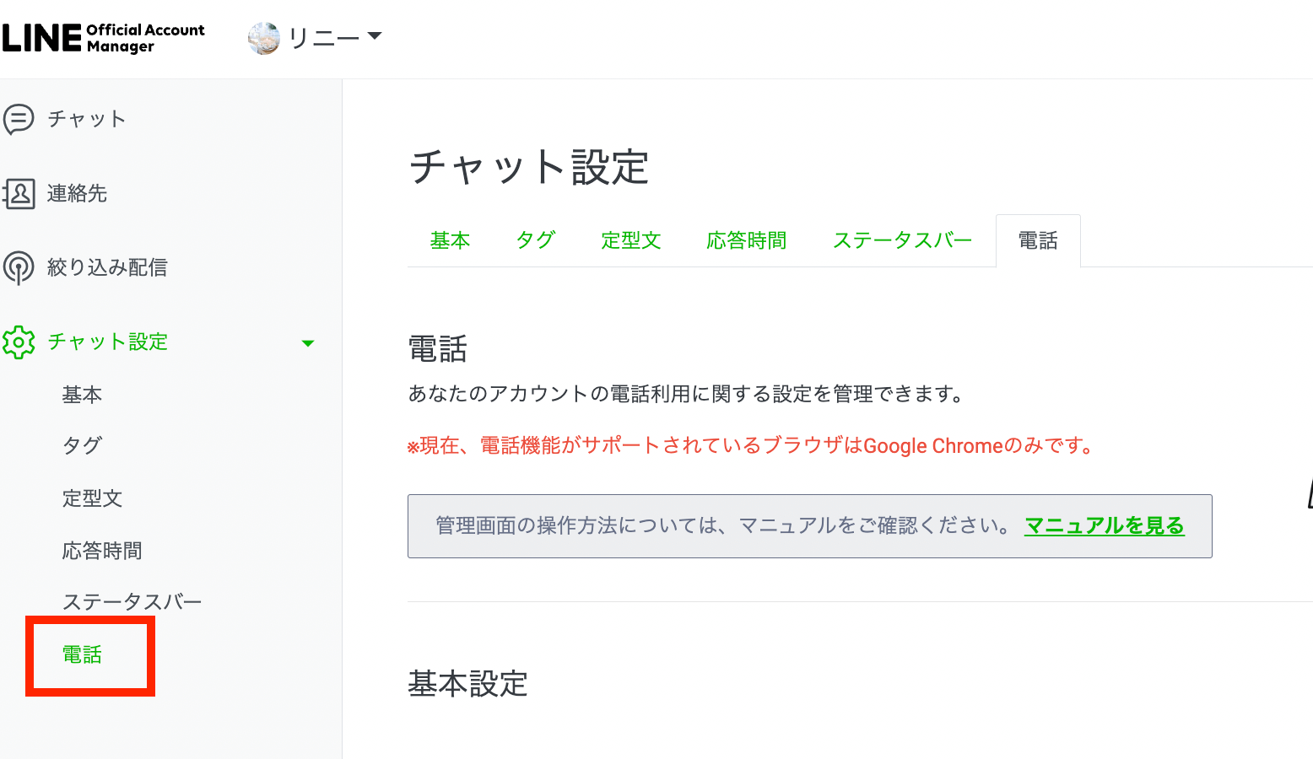The width and height of the screenshot is (1313, 759).
Task: Open the マニュアルを見る link
Action: tap(1104, 526)
